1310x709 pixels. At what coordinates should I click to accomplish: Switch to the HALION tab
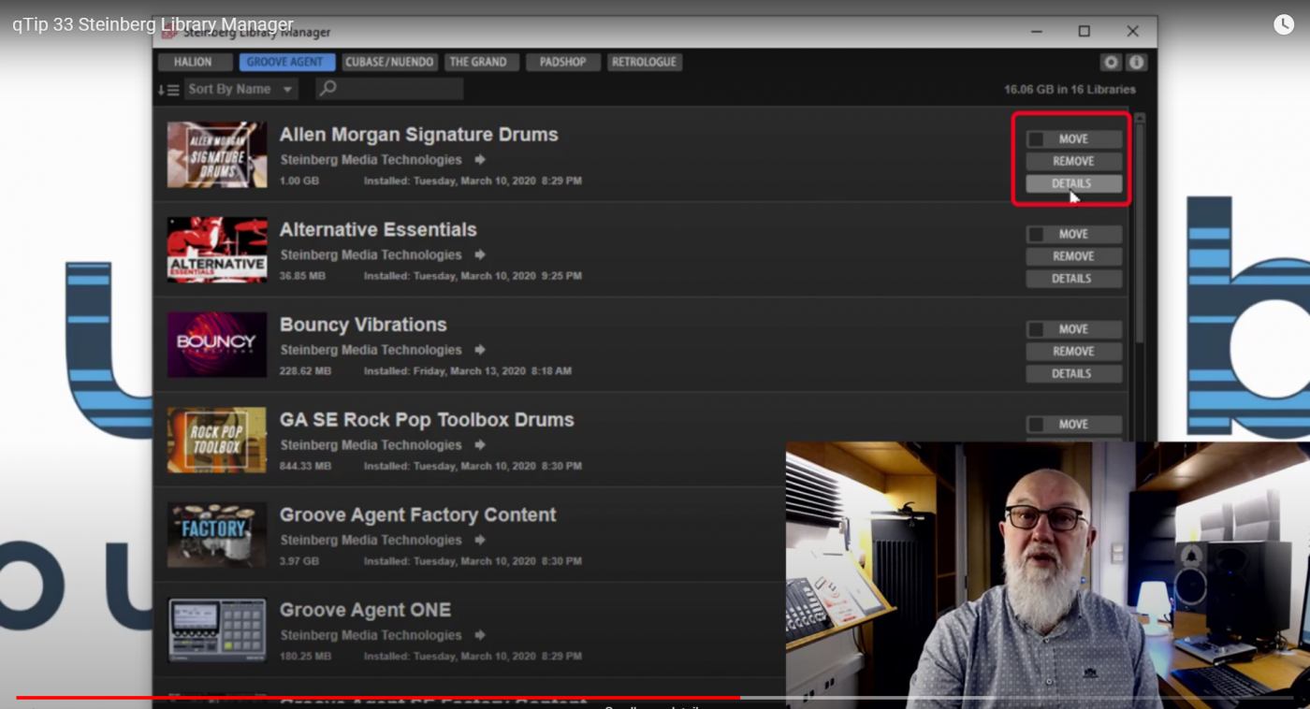(193, 62)
